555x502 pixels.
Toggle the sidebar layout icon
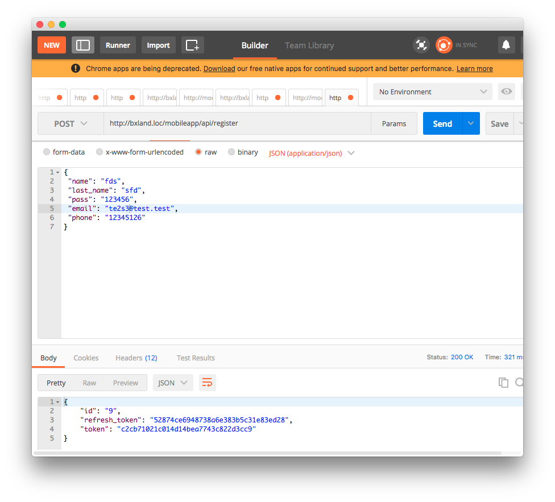[83, 45]
